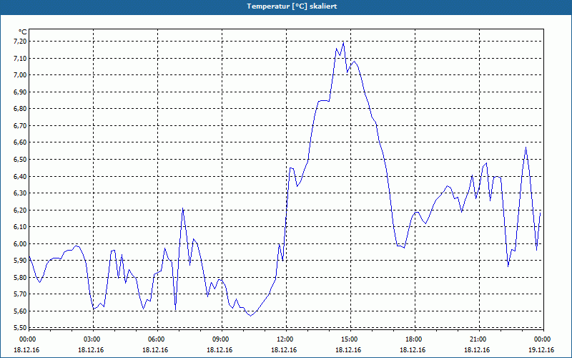Click the '09:00' x-axis time label
This screenshot has width=572, height=358.
pos(221,339)
